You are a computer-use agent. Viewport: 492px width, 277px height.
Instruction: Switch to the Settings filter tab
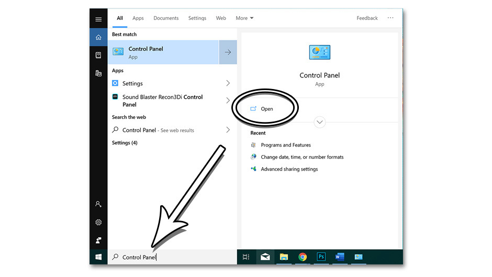[197, 18]
